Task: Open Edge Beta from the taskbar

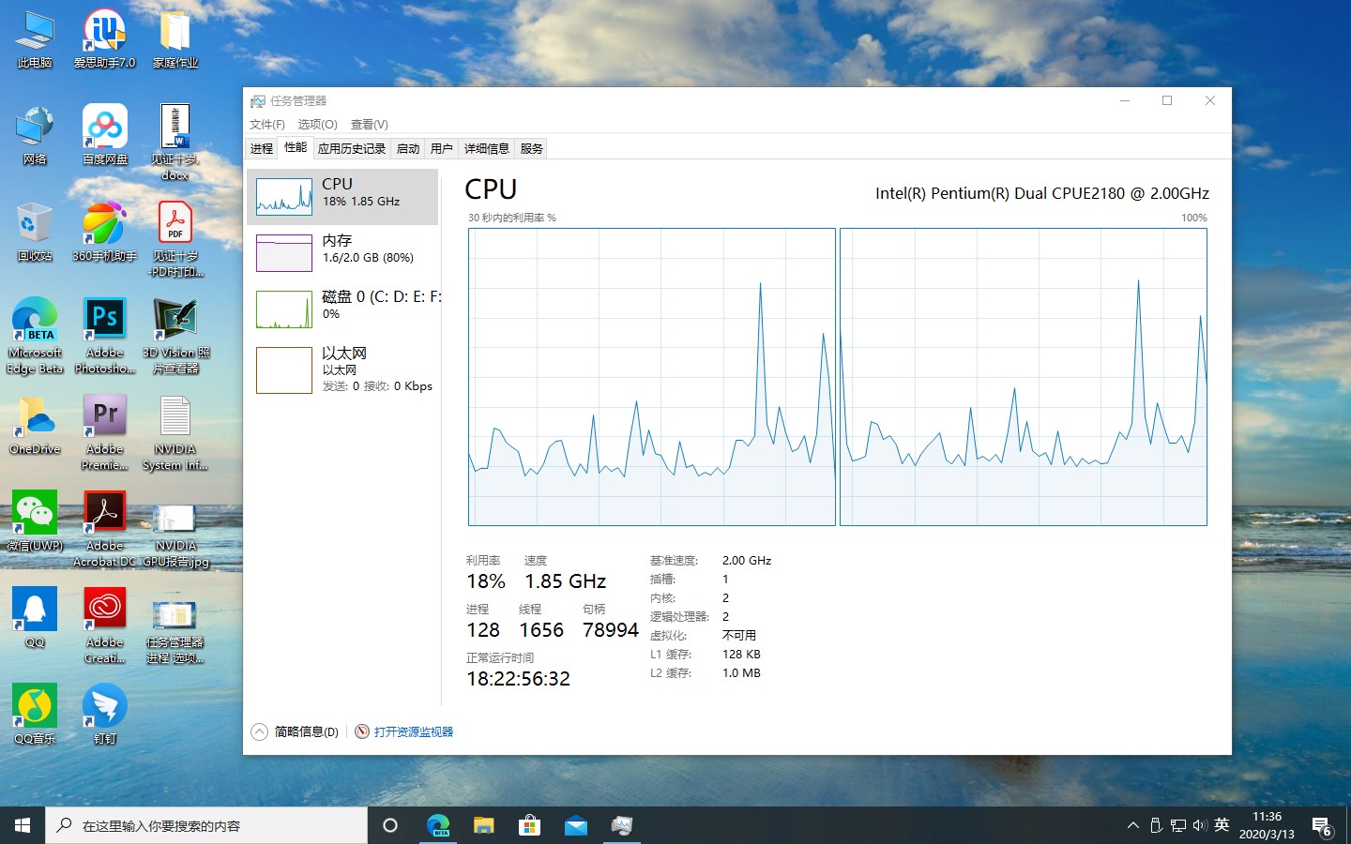Action: coord(438,825)
